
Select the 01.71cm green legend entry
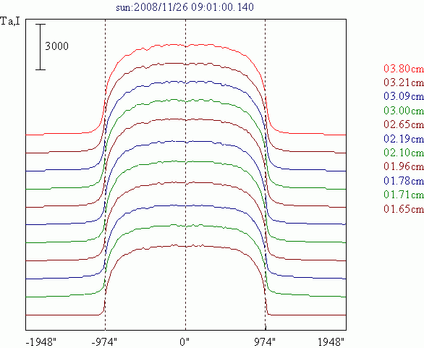pyautogui.click(x=404, y=195)
